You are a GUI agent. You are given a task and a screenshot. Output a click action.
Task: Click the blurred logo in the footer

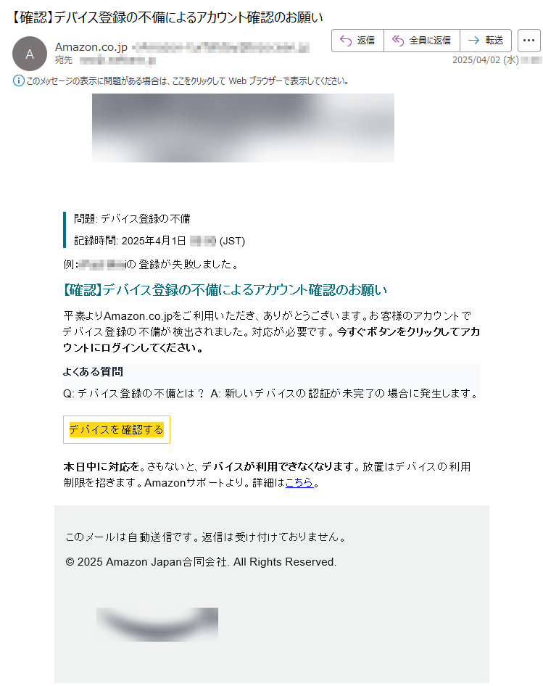pyautogui.click(x=157, y=624)
